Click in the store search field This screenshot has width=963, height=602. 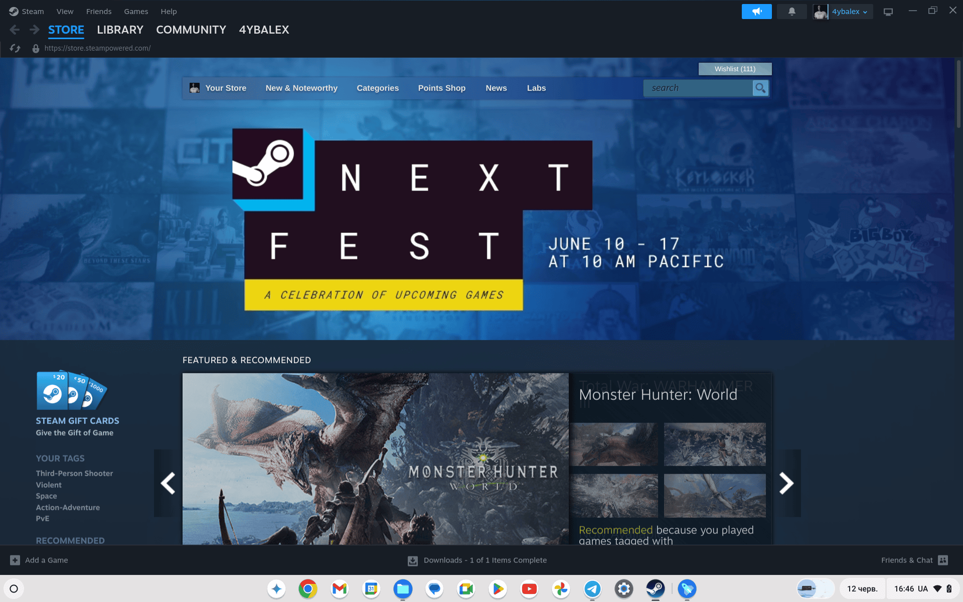pos(698,88)
